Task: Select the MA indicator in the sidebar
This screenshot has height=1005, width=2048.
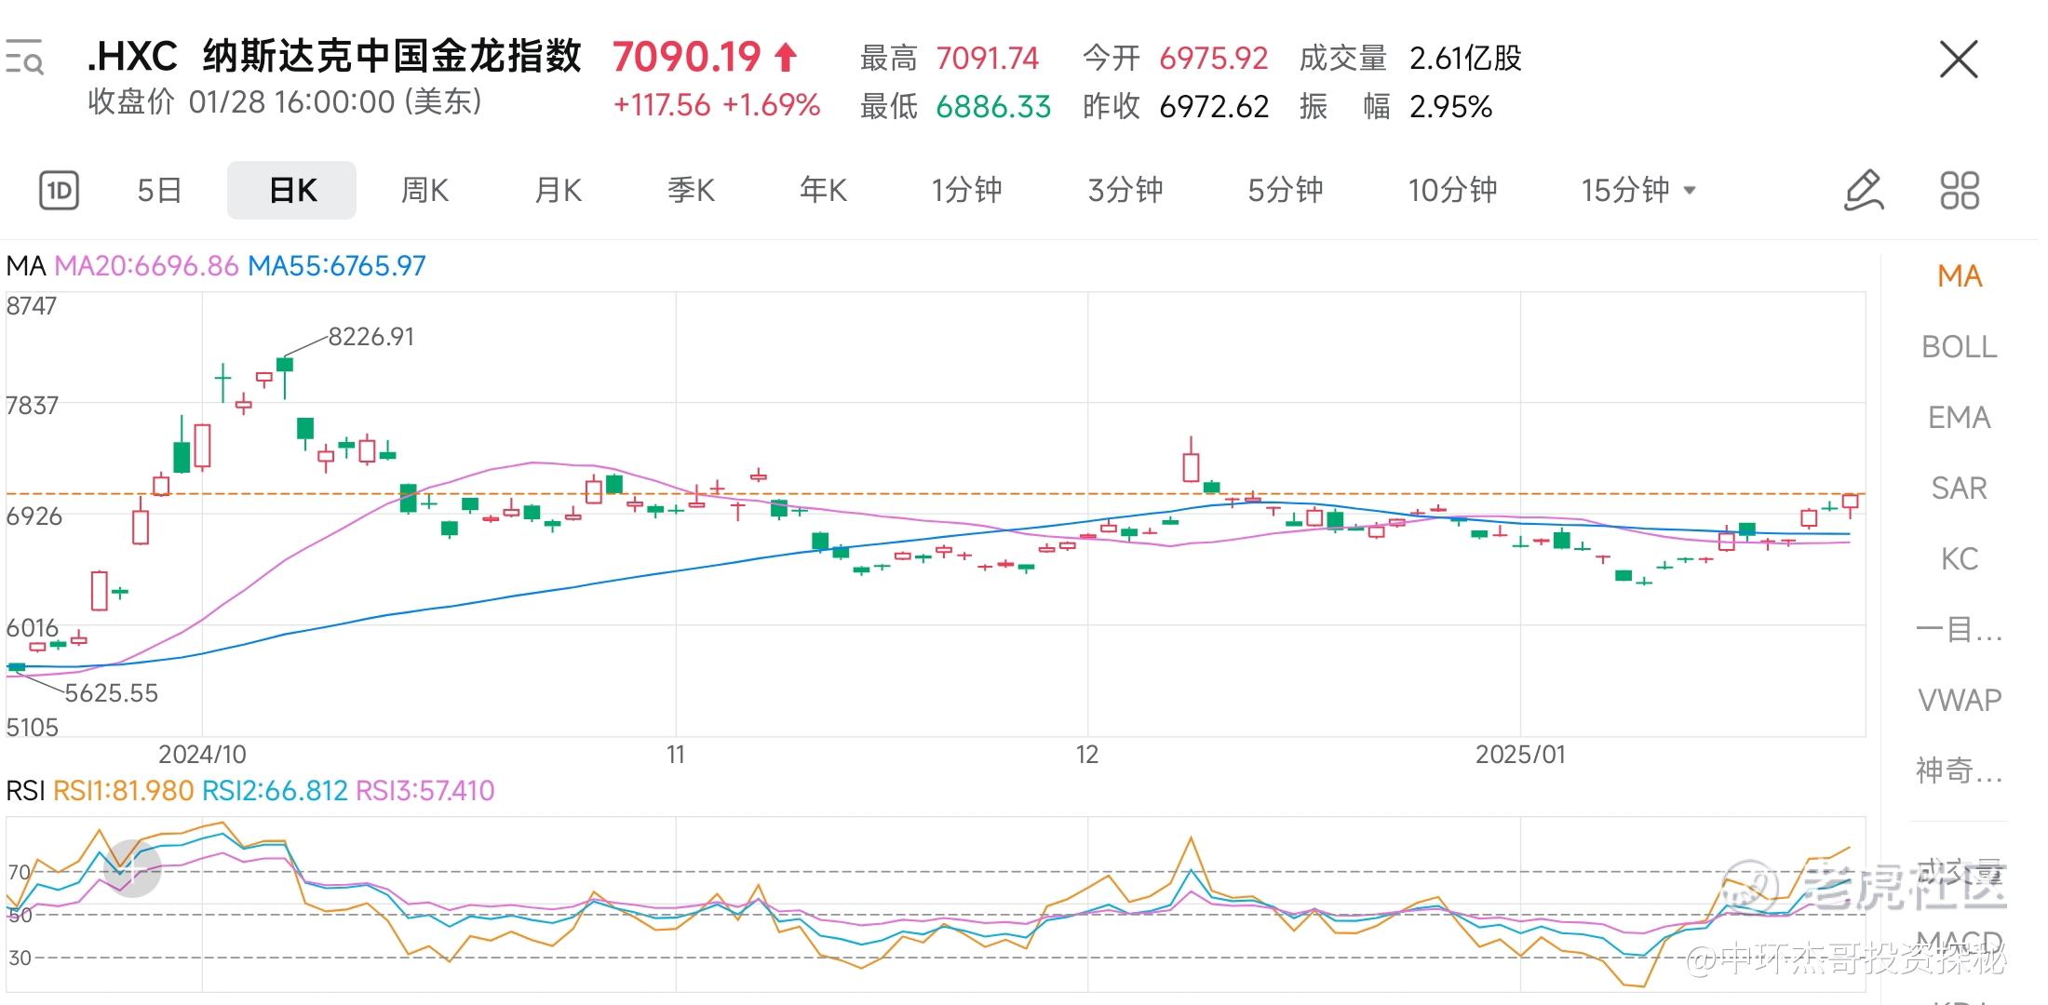Action: coord(1960,276)
